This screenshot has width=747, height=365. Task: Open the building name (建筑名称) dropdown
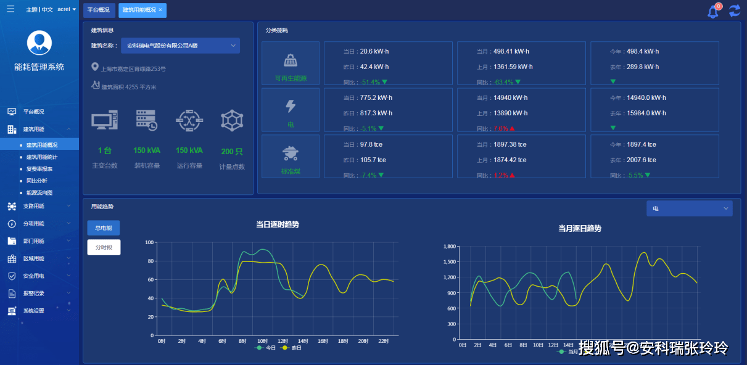180,46
